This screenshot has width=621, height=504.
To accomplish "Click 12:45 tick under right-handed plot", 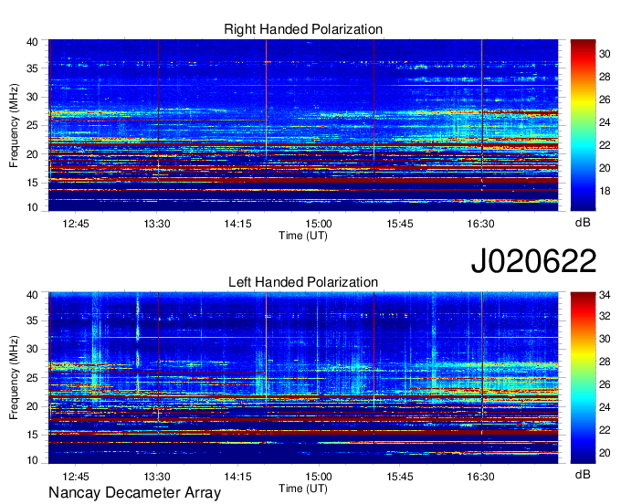I will pyautogui.click(x=76, y=224).
